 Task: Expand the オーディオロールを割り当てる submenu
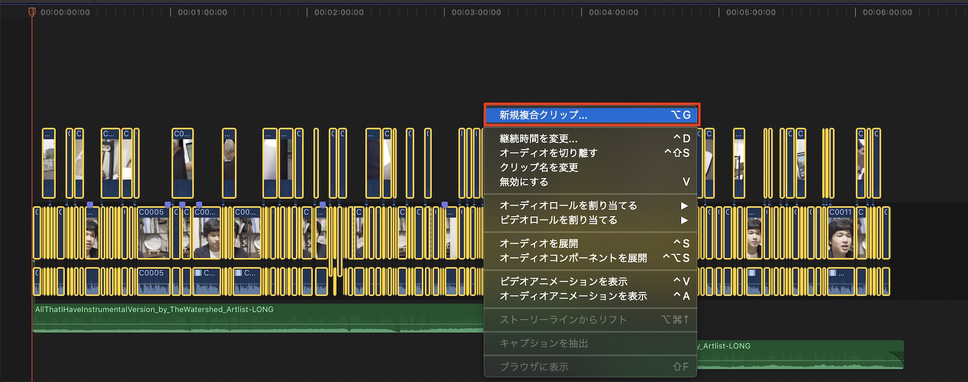(x=591, y=206)
